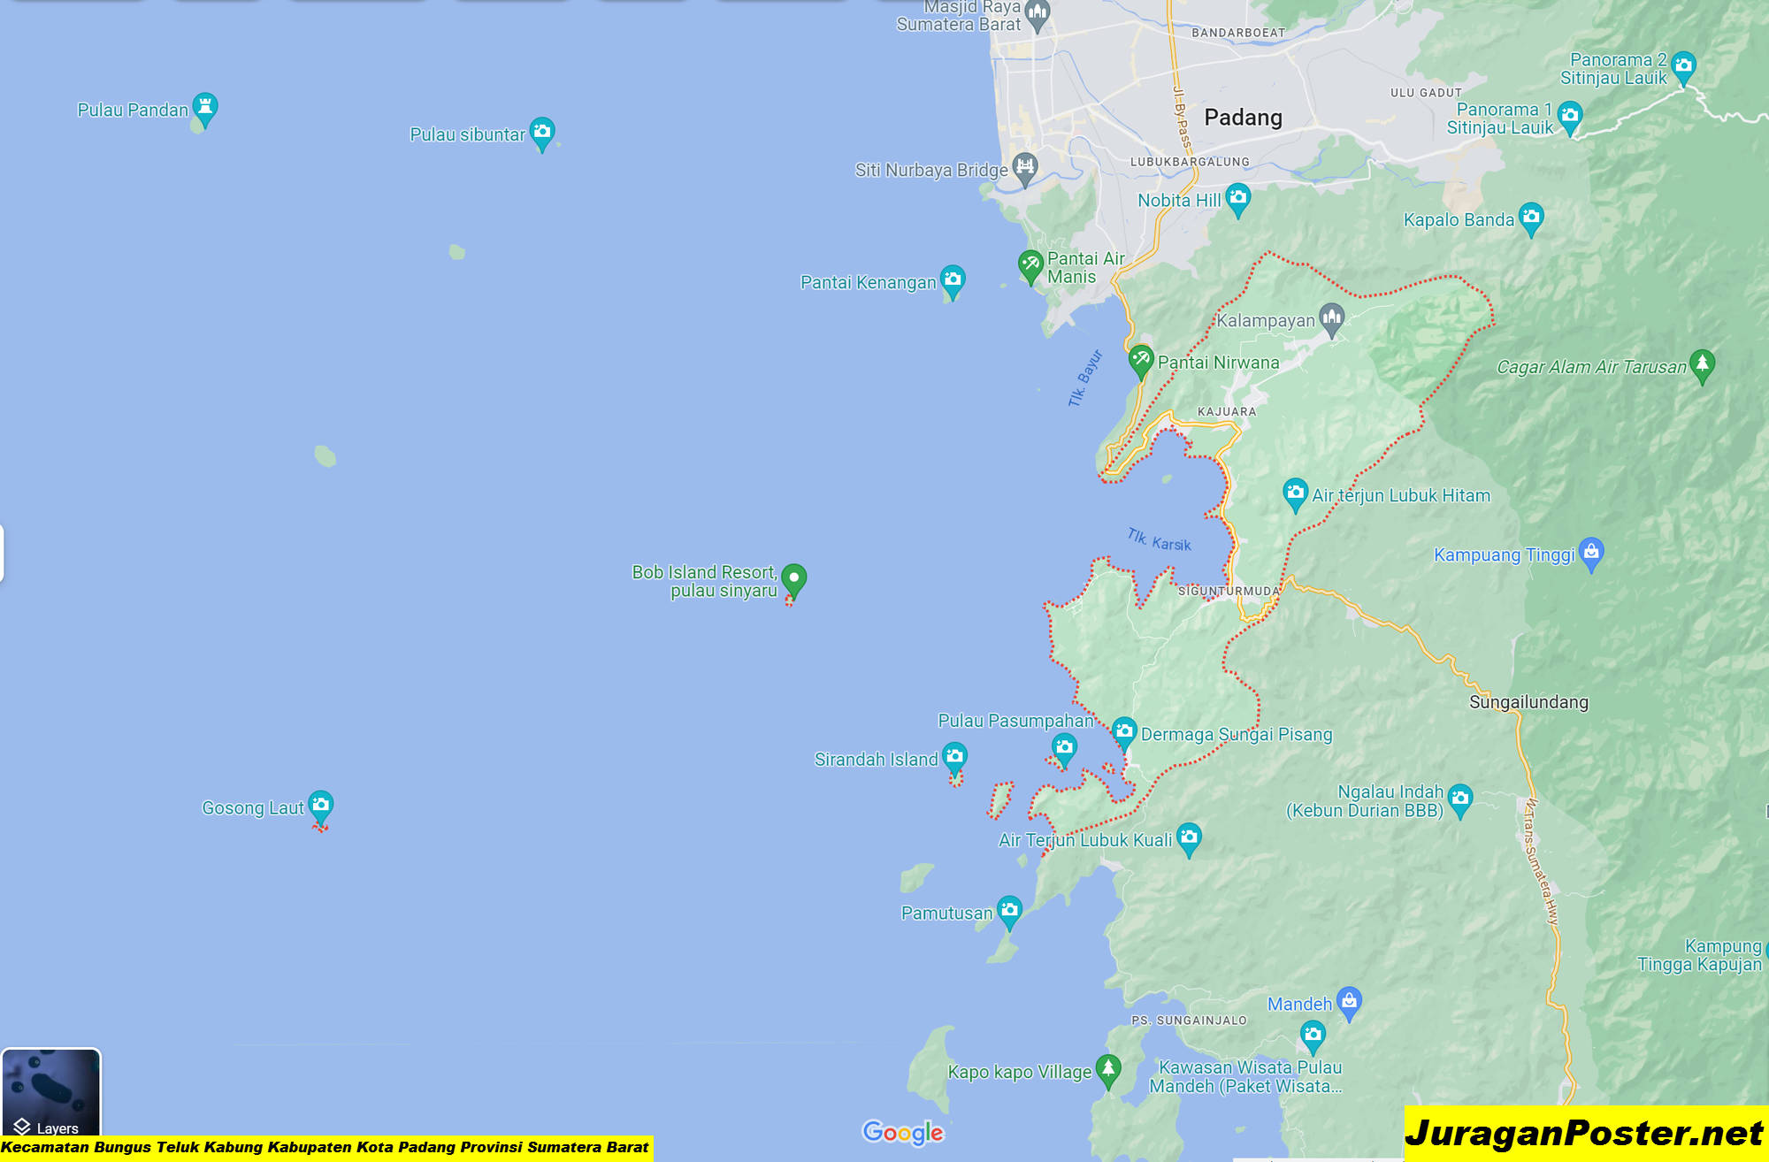Click the Ngalau Indah Kebun Durian pin
Image resolution: width=1769 pixels, height=1162 pixels.
tap(1460, 800)
